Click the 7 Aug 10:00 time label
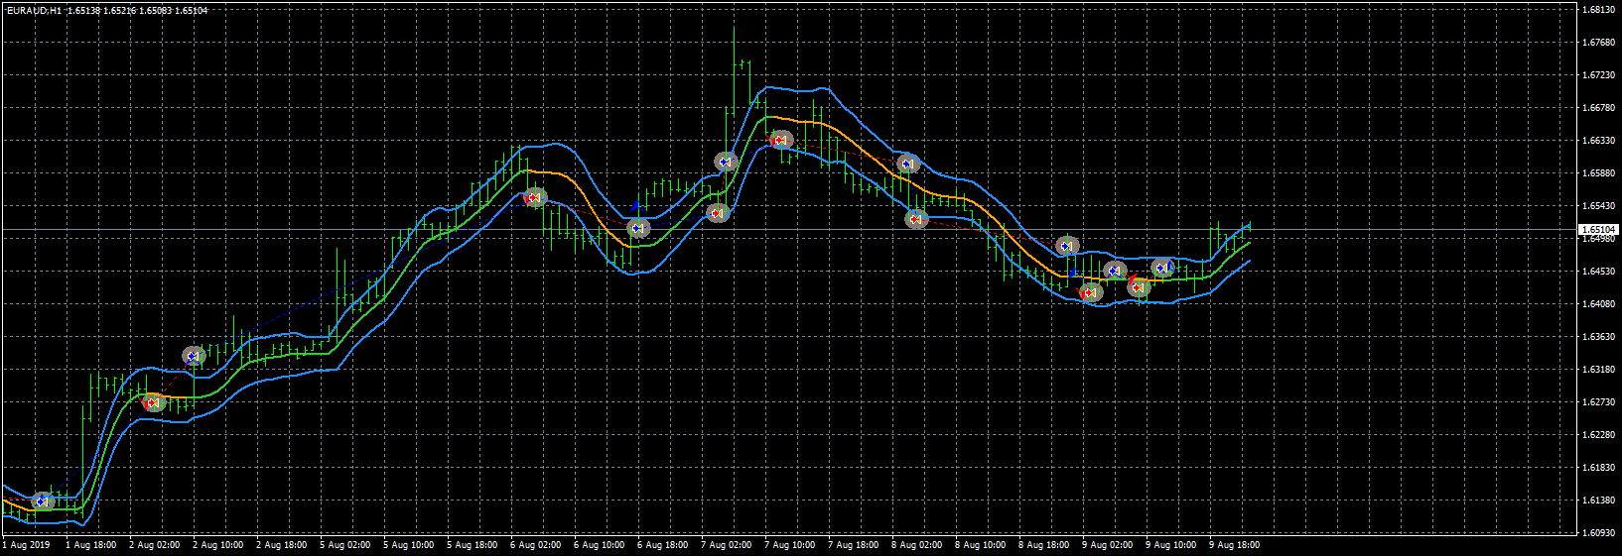 click(789, 544)
